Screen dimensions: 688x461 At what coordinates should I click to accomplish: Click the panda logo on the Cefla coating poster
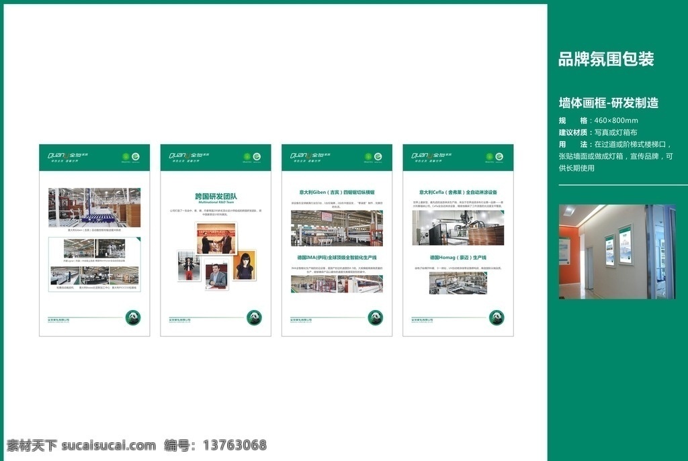497,317
